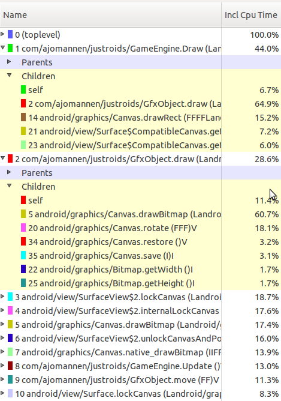Sort by the Name column header

tap(110, 15)
